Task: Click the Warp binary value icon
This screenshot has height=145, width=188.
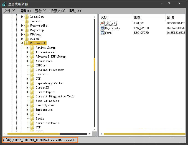Action: (x=102, y=33)
